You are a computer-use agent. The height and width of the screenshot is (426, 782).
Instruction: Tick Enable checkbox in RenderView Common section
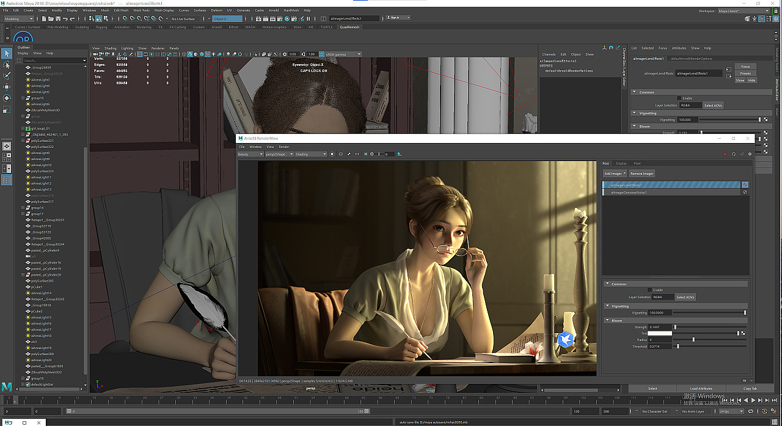point(649,290)
